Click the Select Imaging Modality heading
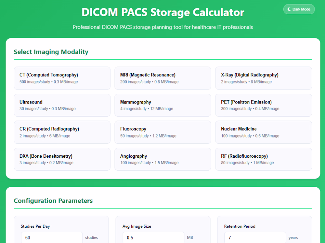Viewport: 325px width, 243px height. 51,52
